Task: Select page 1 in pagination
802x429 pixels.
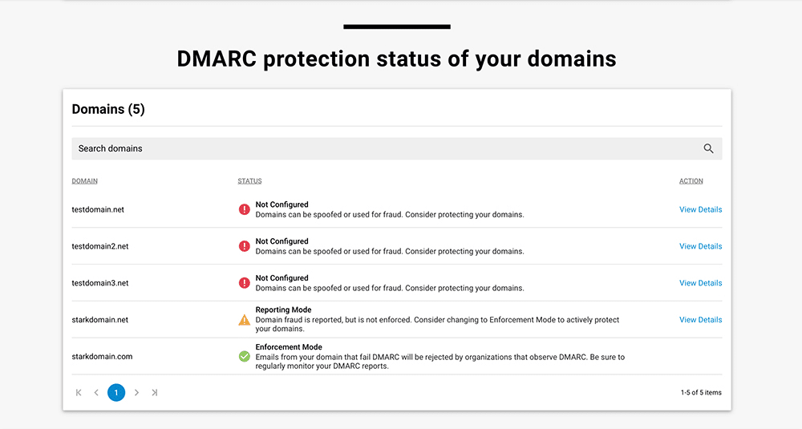Action: [x=116, y=392]
